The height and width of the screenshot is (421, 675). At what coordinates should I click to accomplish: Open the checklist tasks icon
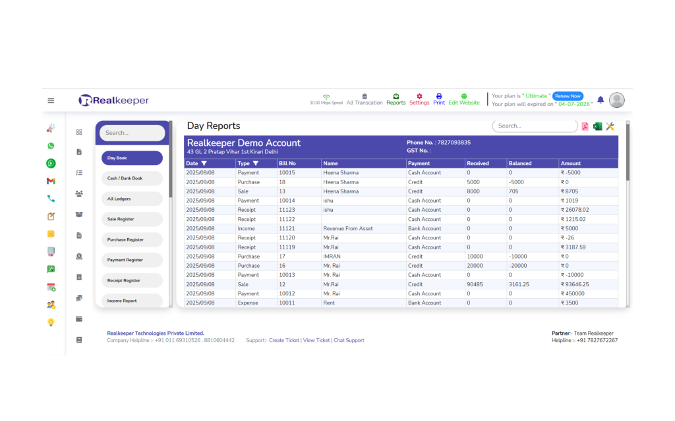79,173
